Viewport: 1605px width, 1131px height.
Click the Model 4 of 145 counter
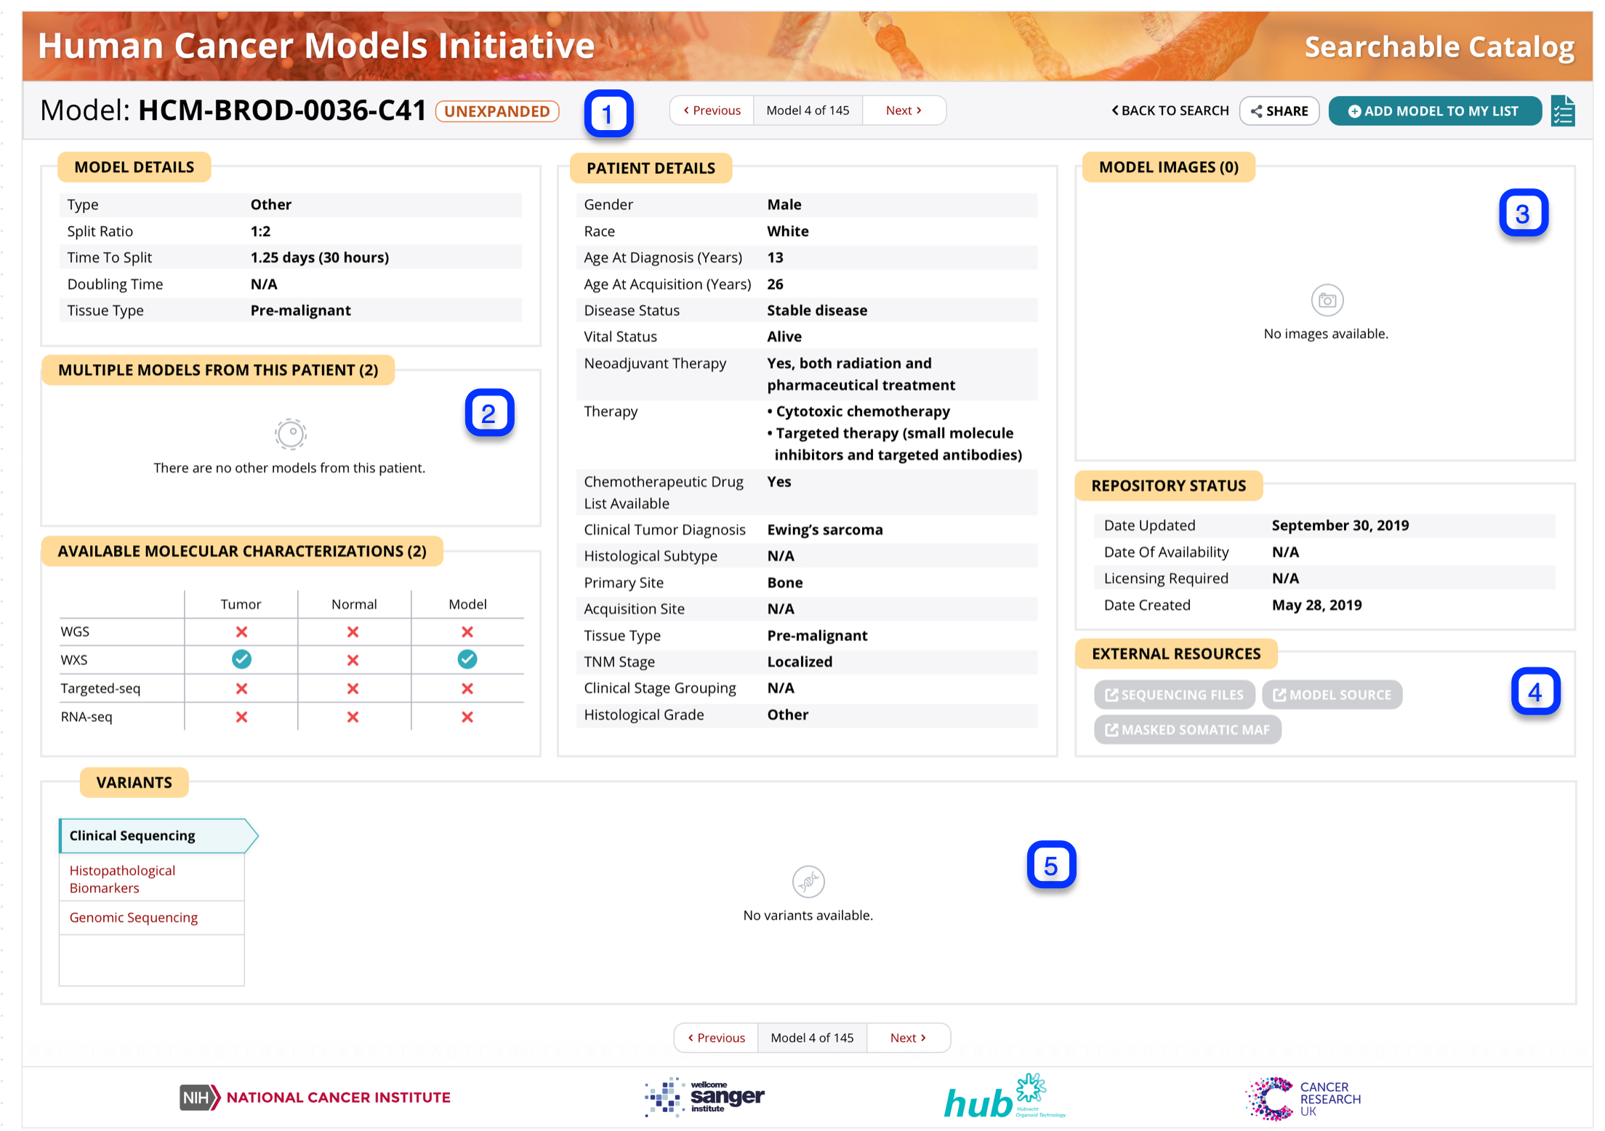click(807, 110)
